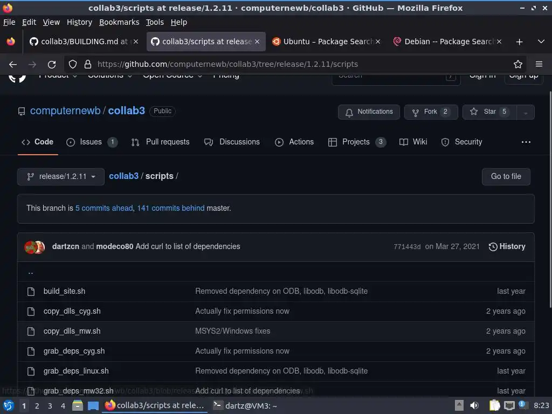Open the 5 commits ahead link

tap(104, 208)
